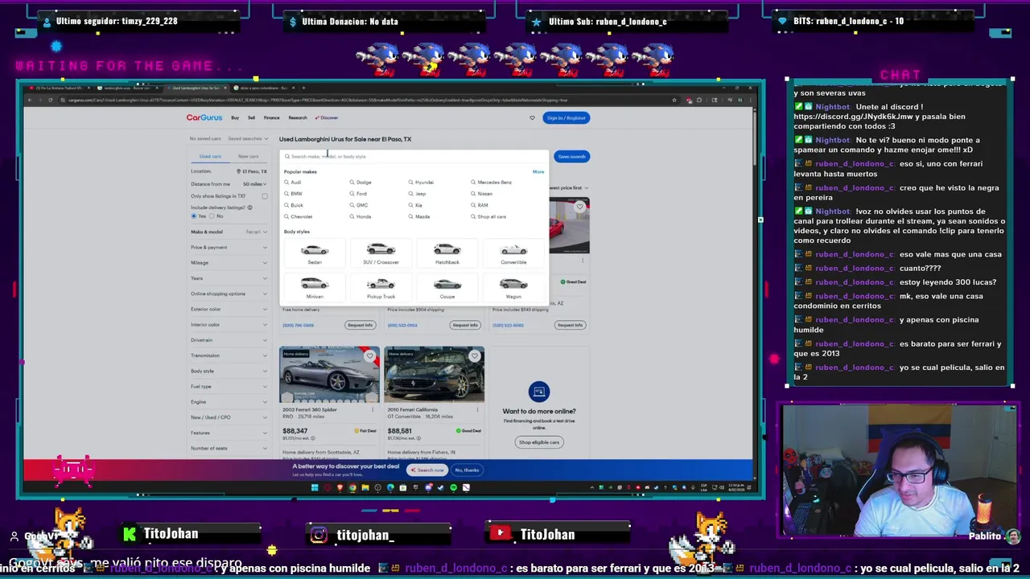The width and height of the screenshot is (1030, 579).
Task: Open 2010 Ferrari California photo
Action: pos(435,375)
